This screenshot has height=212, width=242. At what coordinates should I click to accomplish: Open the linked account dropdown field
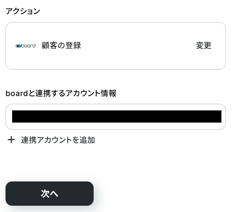(116, 117)
